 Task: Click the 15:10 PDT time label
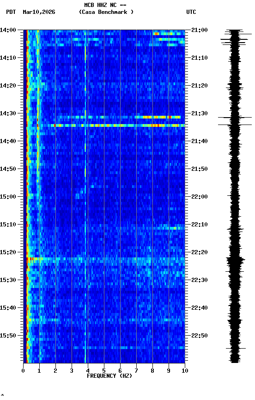pos(8,225)
